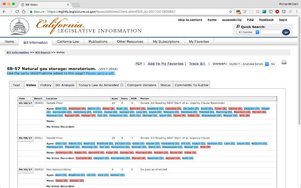
Task: Click the browser back arrow
Action: click(4, 12)
